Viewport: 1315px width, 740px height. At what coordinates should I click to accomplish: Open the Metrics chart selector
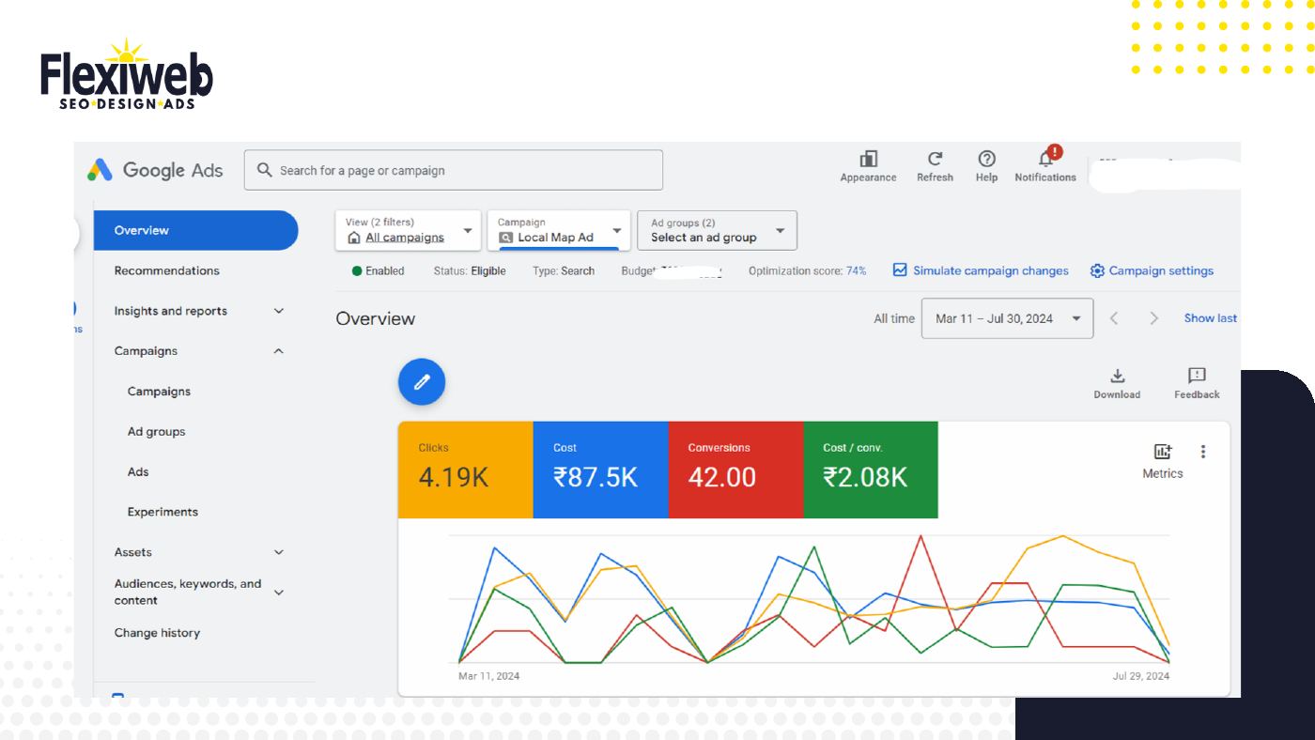coord(1163,461)
